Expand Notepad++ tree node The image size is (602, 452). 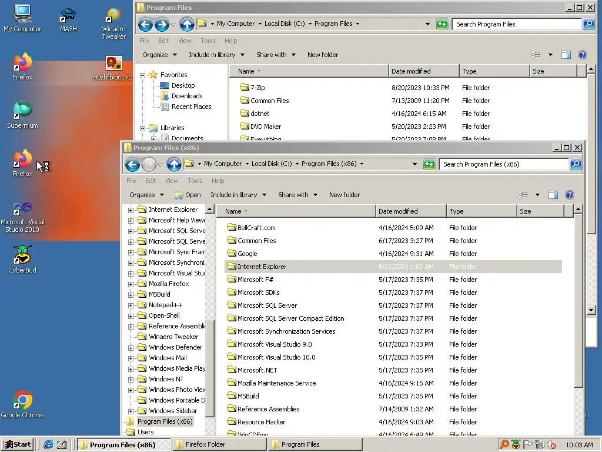point(131,305)
